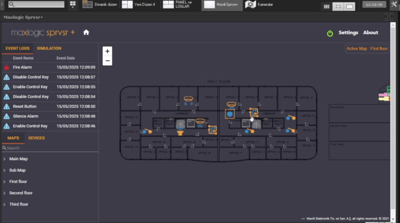This screenshot has height=223, width=400.
Task: Click the green power icon
Action: 330,33
